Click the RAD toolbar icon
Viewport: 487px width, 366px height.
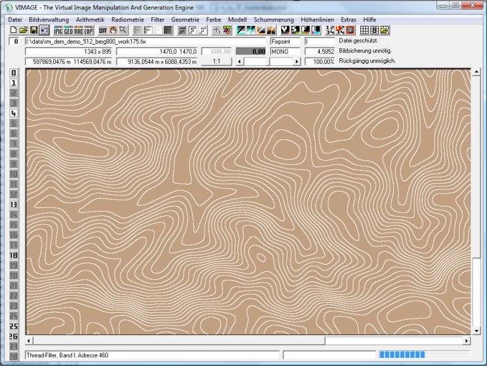pyautogui.click(x=79, y=30)
